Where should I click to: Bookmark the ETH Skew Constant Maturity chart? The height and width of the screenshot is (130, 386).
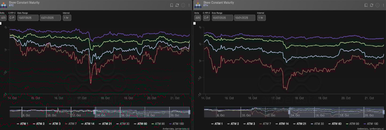[x=366, y=5]
